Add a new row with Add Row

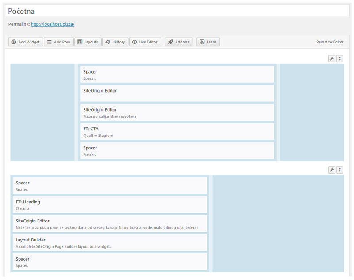click(x=59, y=42)
